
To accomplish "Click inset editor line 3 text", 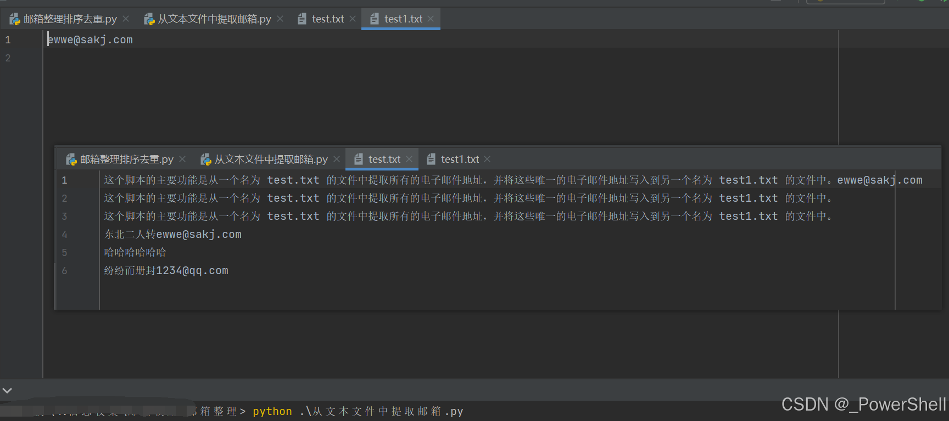I will [468, 217].
